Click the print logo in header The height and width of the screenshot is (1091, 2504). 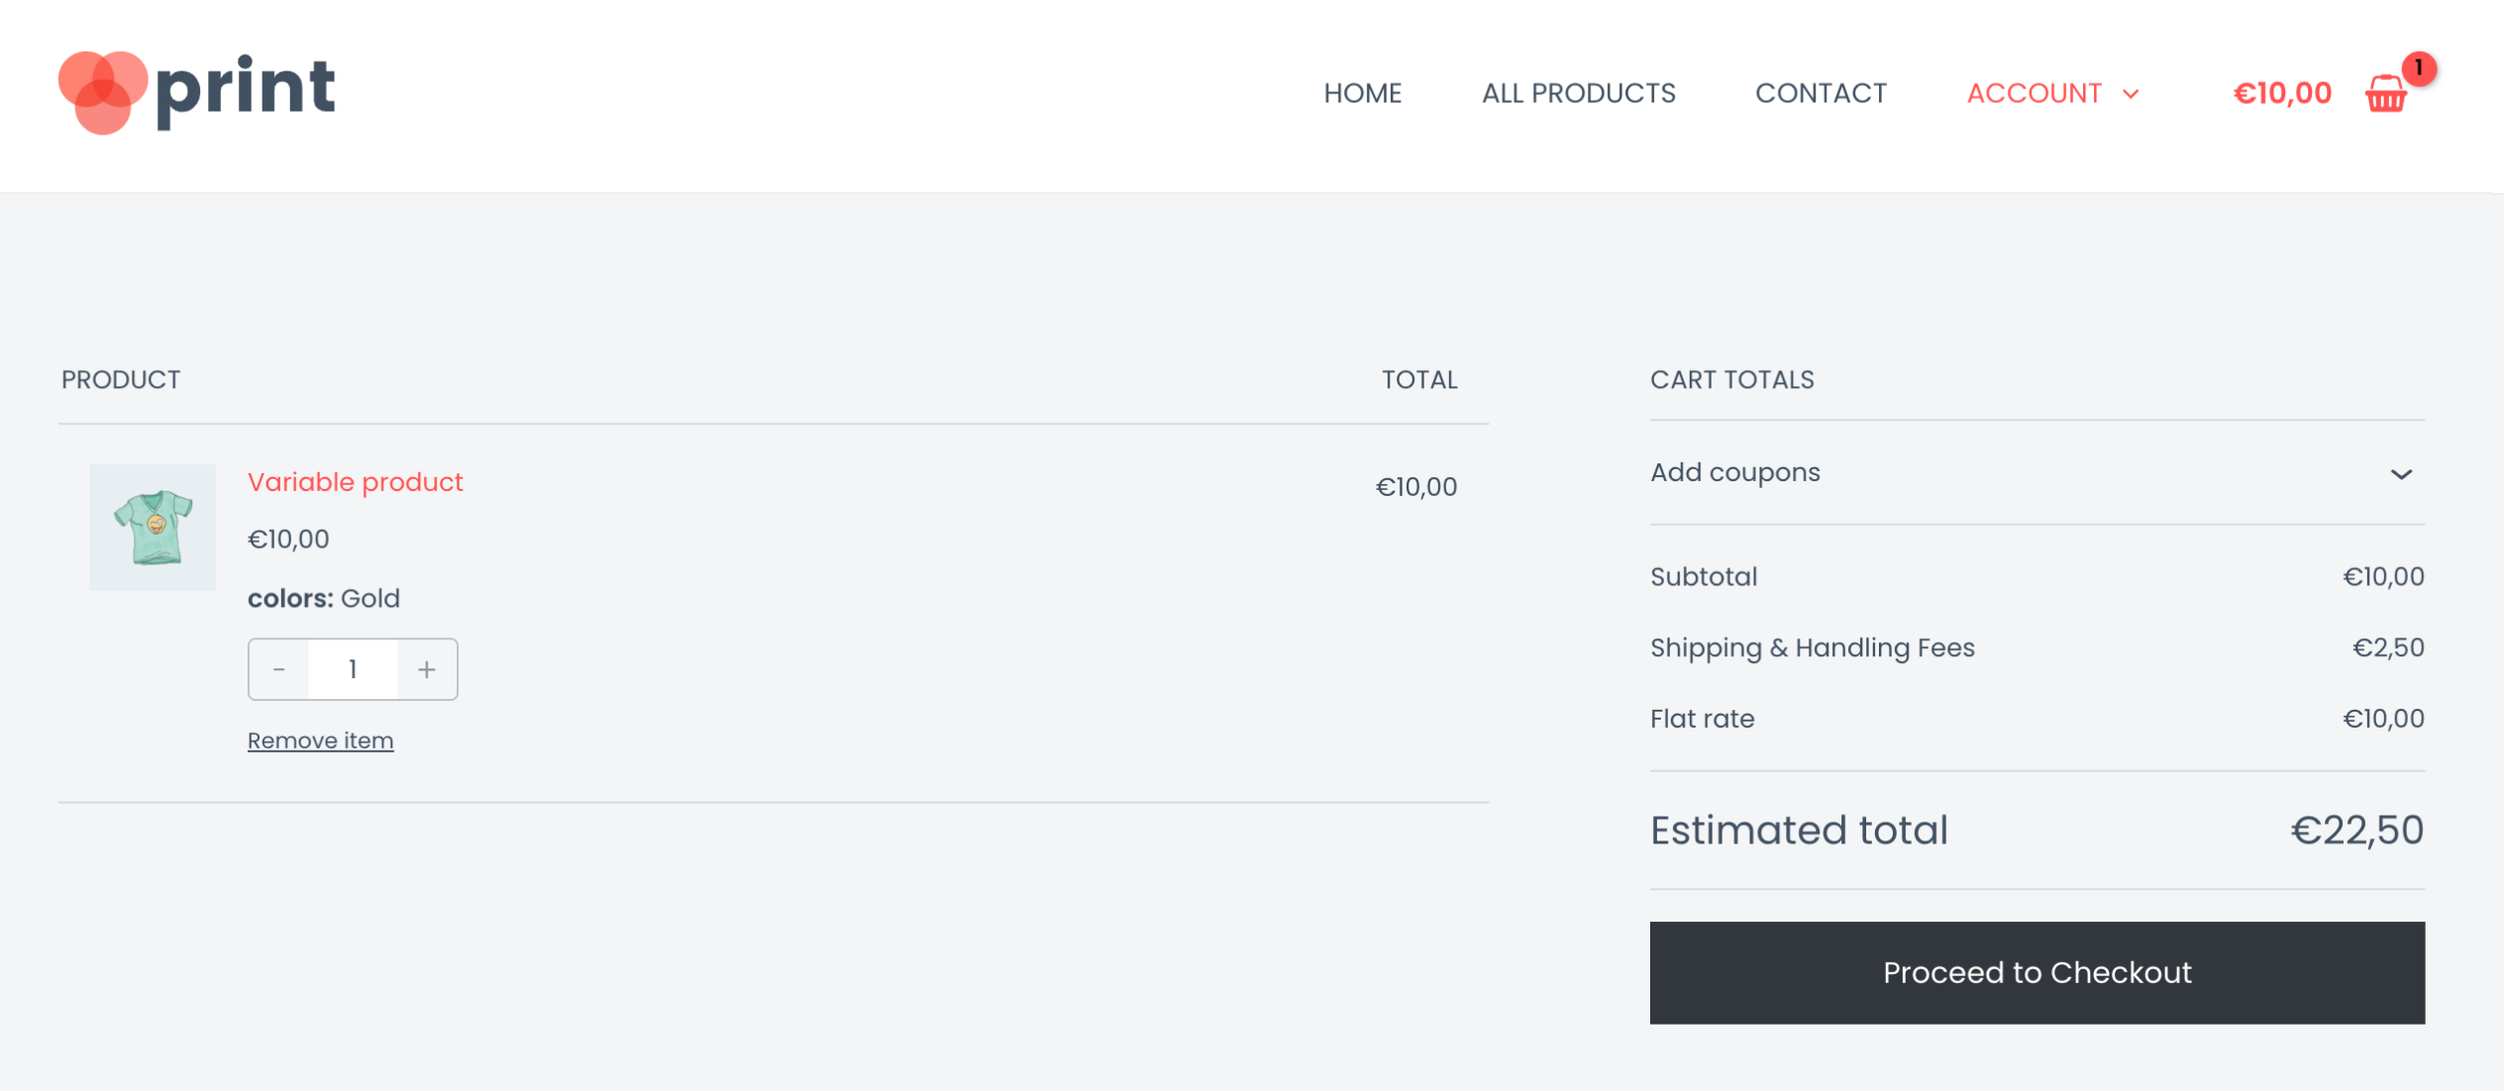197,91
